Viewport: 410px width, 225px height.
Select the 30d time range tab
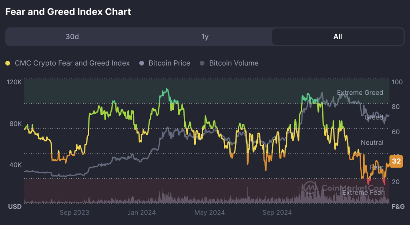[72, 37]
